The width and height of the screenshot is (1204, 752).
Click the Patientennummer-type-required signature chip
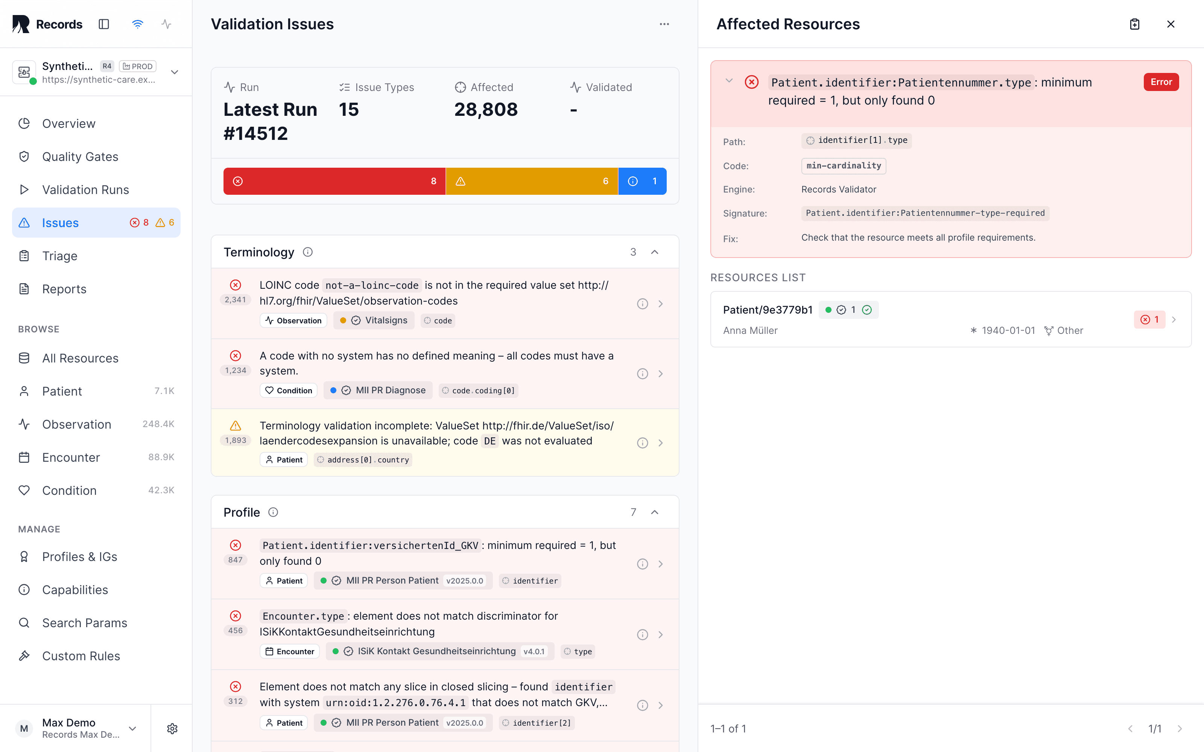pos(926,213)
